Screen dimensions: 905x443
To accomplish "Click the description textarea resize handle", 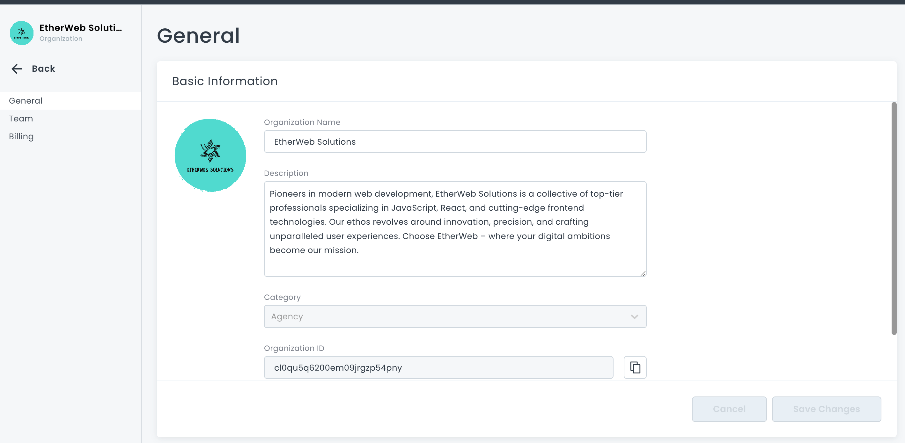I will [x=643, y=273].
